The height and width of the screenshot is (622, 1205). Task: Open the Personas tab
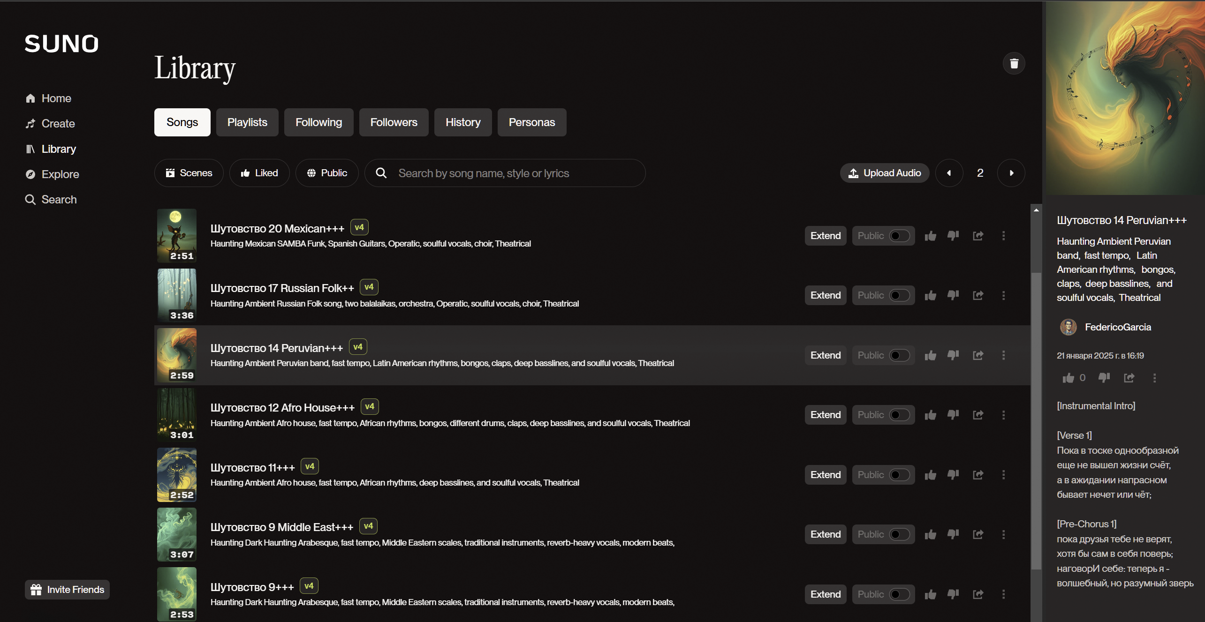531,122
